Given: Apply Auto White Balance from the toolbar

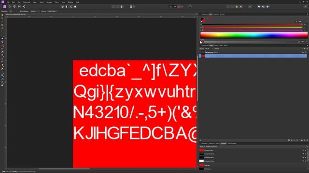Looking at the screenshot, I should 75,6.
